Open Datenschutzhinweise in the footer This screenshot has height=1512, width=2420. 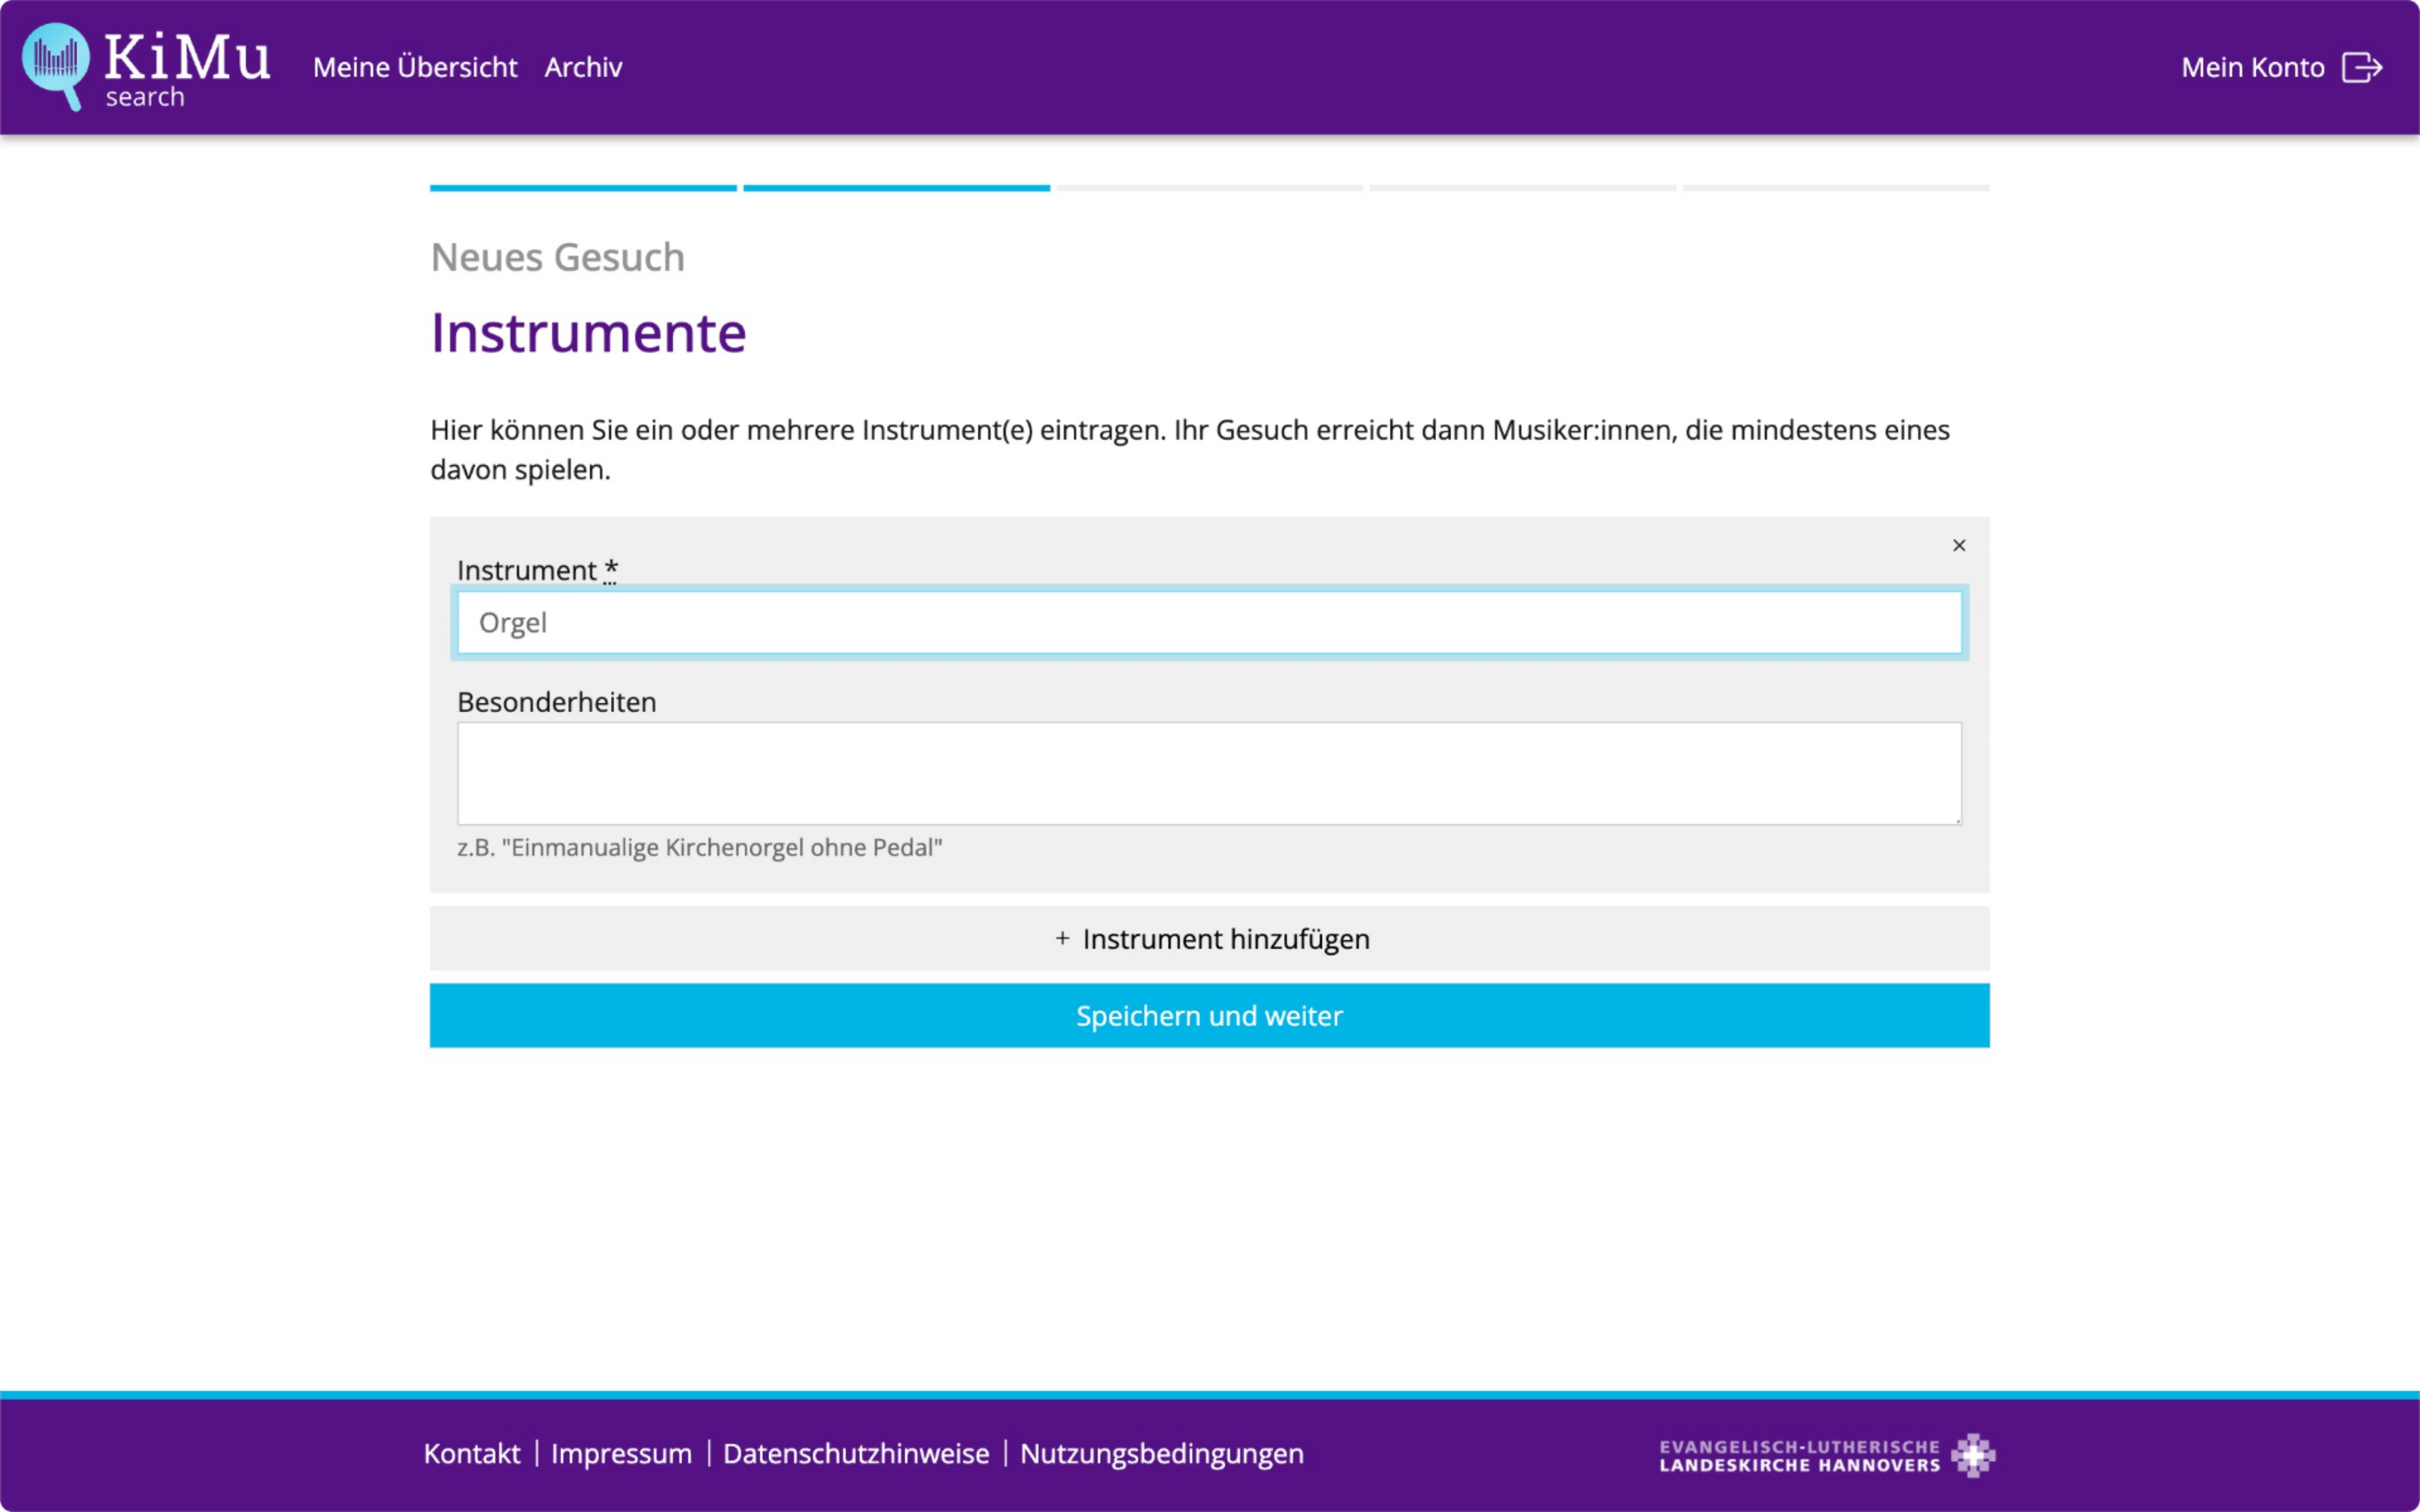(x=856, y=1453)
